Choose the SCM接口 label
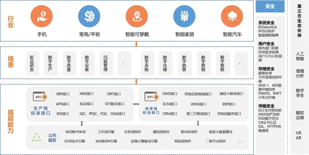Screen dimensions: 309x155 170,104
